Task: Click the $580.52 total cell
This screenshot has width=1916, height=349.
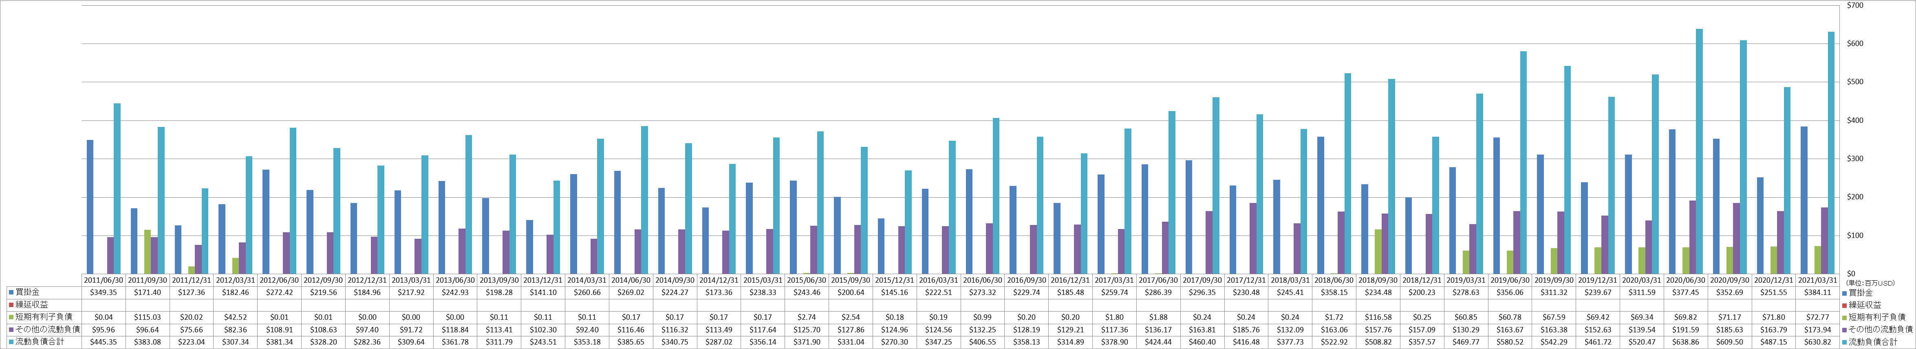Action: point(1510,342)
